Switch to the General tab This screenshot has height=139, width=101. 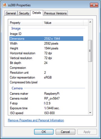click(x=11, y=13)
